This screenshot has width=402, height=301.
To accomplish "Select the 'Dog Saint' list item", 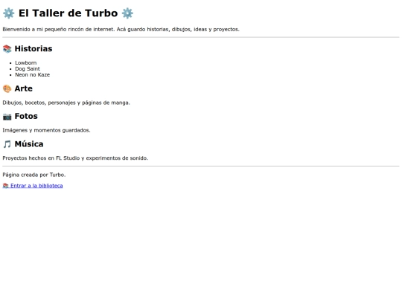I will point(28,69).
